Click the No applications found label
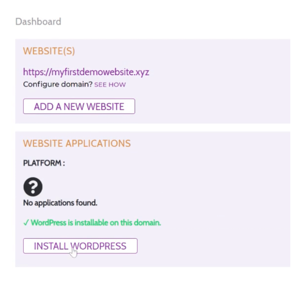The height and width of the screenshot is (282, 297). coord(60,203)
